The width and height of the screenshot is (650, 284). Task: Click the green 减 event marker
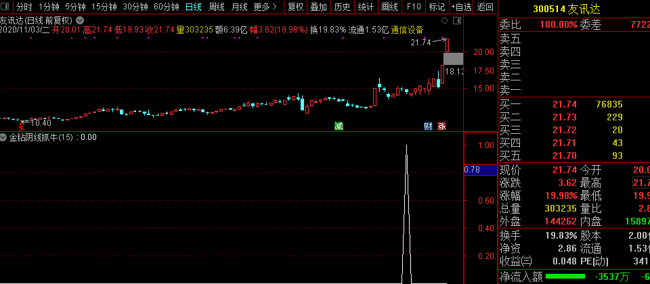coord(339,126)
